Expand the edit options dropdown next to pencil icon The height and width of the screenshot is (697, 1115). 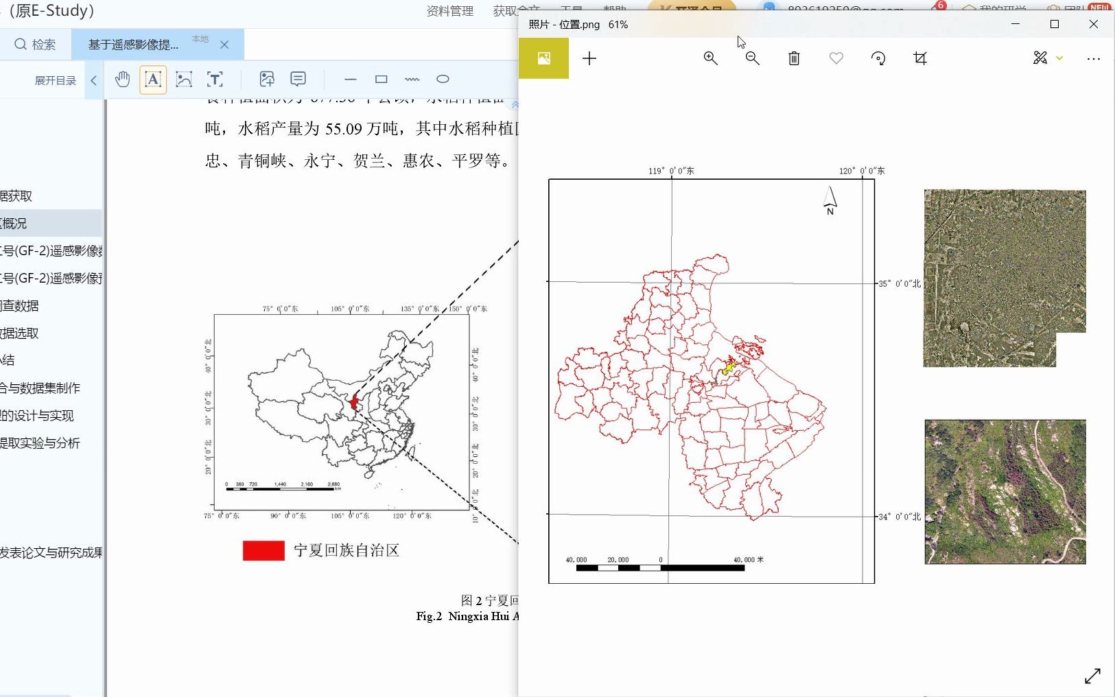(1059, 58)
